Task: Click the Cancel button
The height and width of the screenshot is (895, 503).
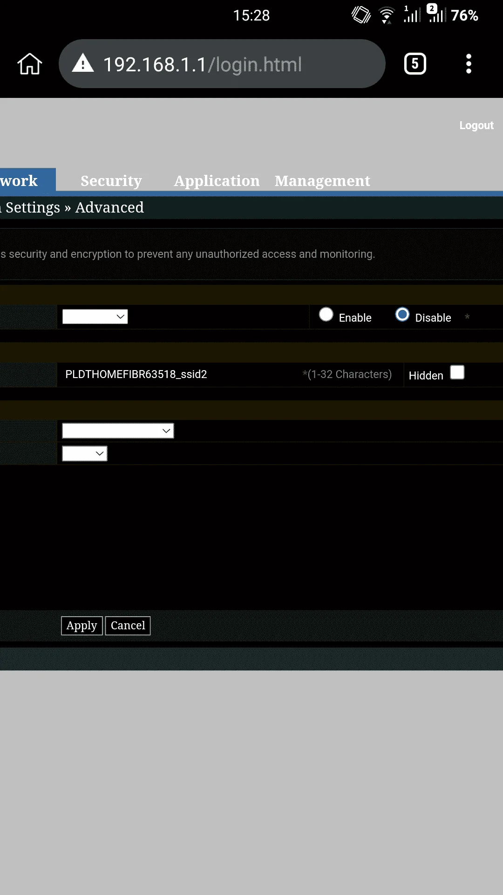Action: (x=128, y=626)
